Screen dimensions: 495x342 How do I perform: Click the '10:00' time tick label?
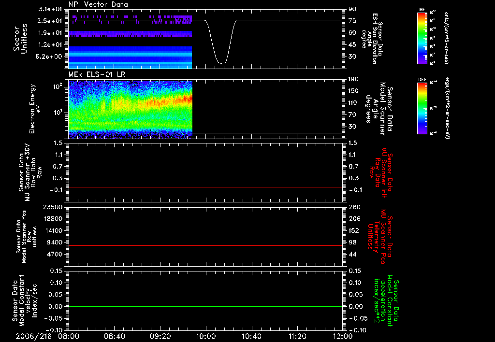point(206,337)
